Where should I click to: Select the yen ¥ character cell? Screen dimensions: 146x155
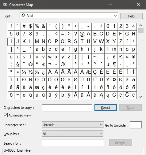[133, 57]
